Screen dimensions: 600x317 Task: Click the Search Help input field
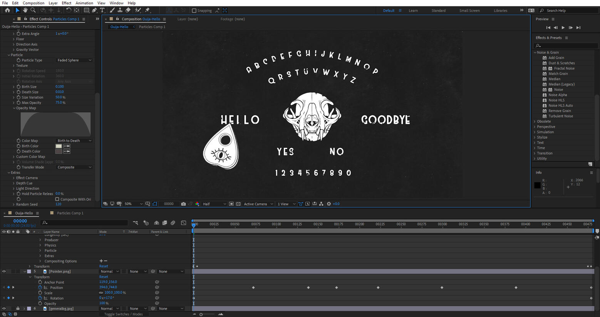pyautogui.click(x=570, y=11)
